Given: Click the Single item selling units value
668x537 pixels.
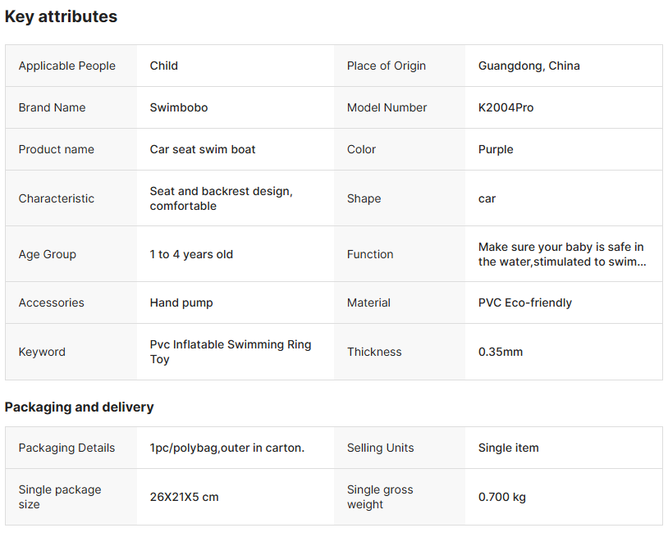Looking at the screenshot, I should (x=509, y=448).
